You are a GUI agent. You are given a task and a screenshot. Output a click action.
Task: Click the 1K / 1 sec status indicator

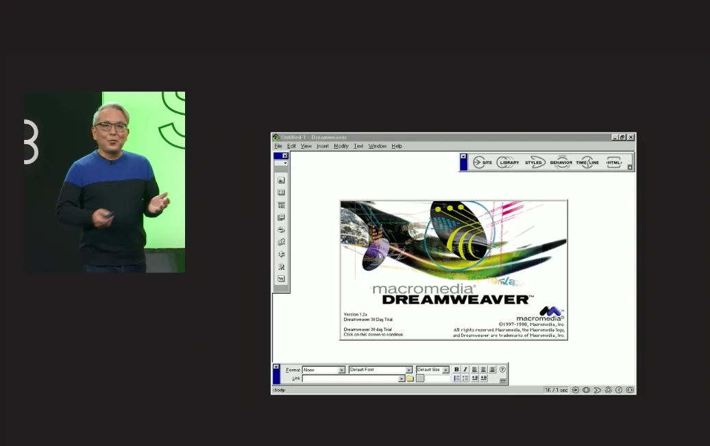click(x=556, y=390)
